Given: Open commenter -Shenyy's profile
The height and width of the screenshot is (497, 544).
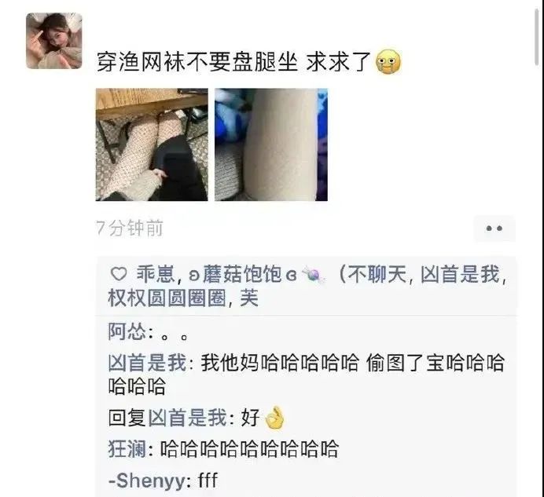Looking at the screenshot, I should click(147, 481).
